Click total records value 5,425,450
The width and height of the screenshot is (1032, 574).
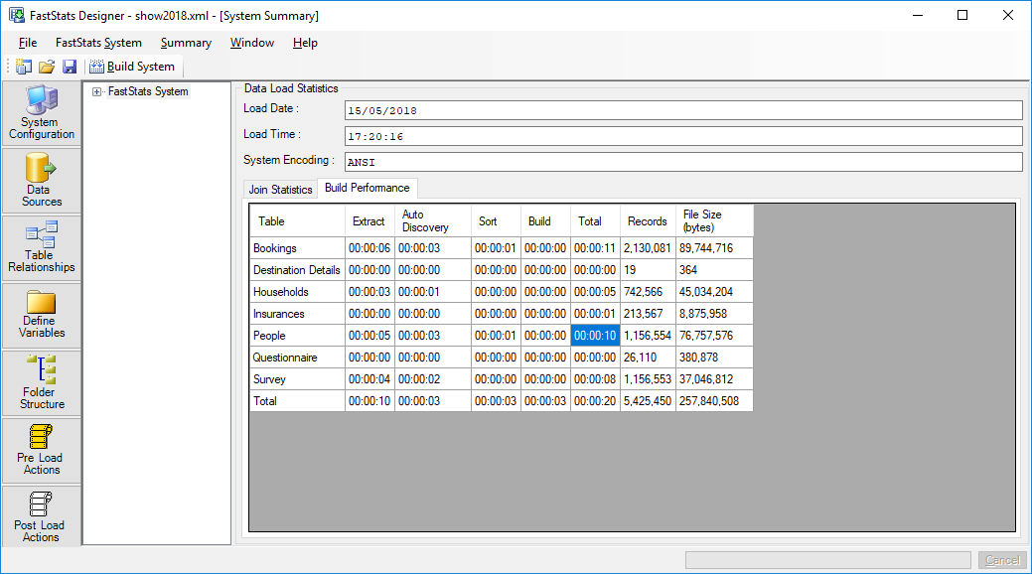pyautogui.click(x=648, y=401)
